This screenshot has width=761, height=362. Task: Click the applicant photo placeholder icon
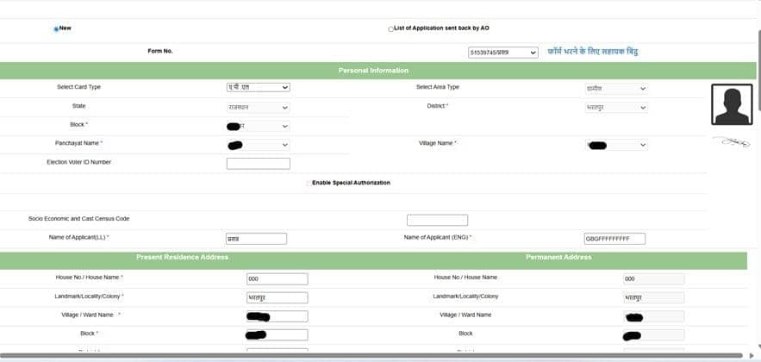(731, 104)
